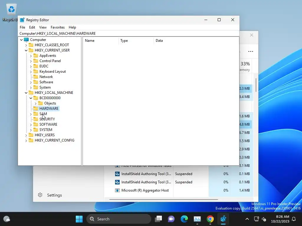
Task: Open the Chat taskbar app
Action: [x=171, y=219]
